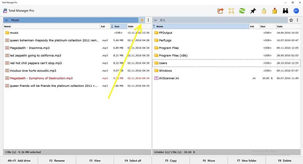Click red hot chili peppers audio icon
The height and width of the screenshot is (164, 303).
click(7, 63)
